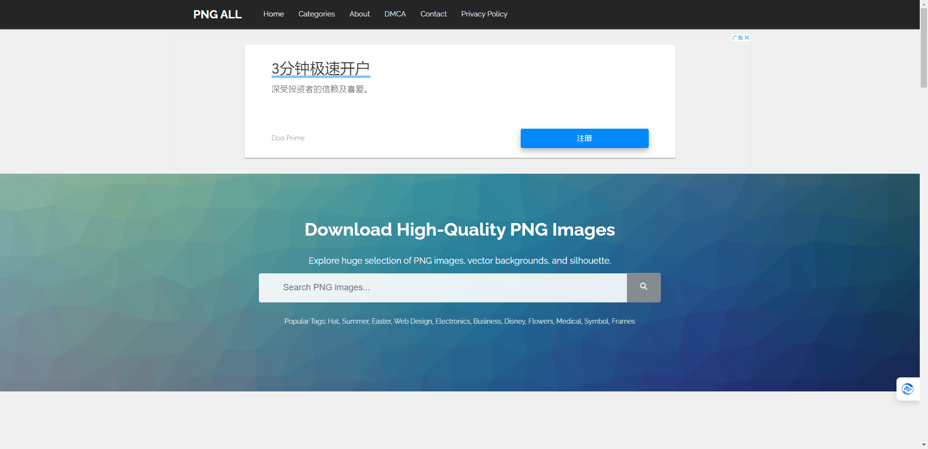The height and width of the screenshot is (449, 928).
Task: Select the Hat popular tag
Action: click(333, 321)
